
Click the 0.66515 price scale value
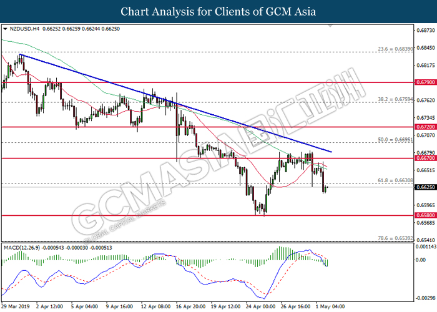426,170
